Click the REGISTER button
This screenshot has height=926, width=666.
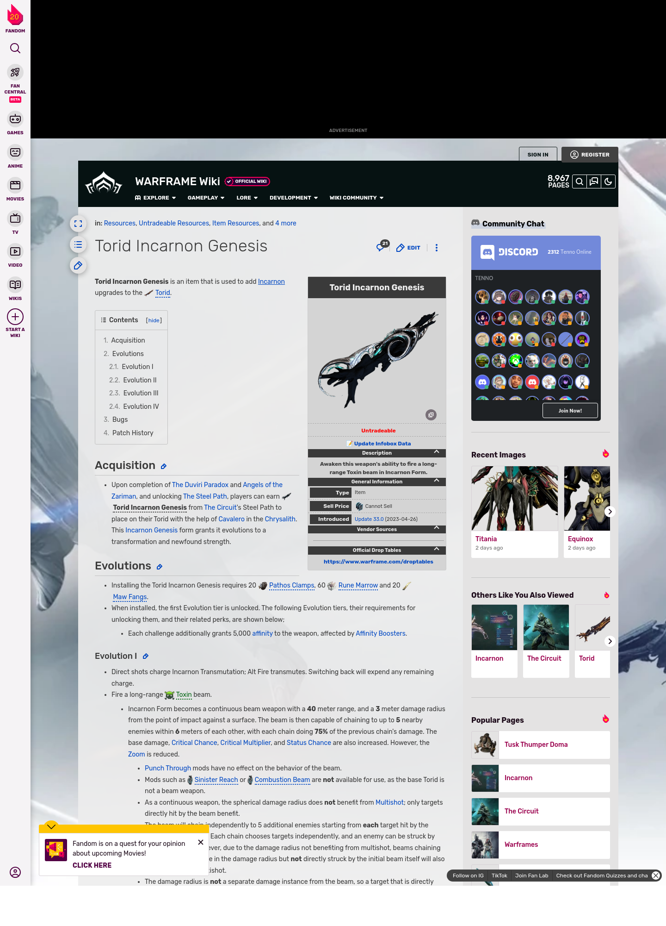590,155
